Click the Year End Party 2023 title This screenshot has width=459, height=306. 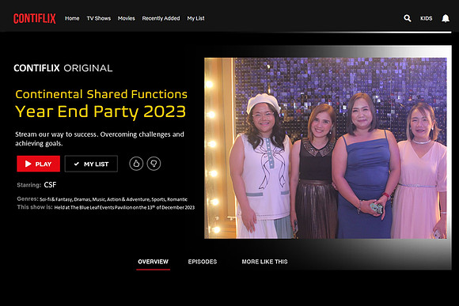coord(101,111)
